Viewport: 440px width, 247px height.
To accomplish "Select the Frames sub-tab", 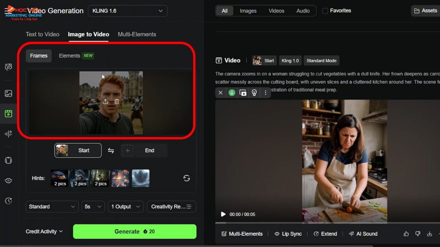I will coord(39,56).
